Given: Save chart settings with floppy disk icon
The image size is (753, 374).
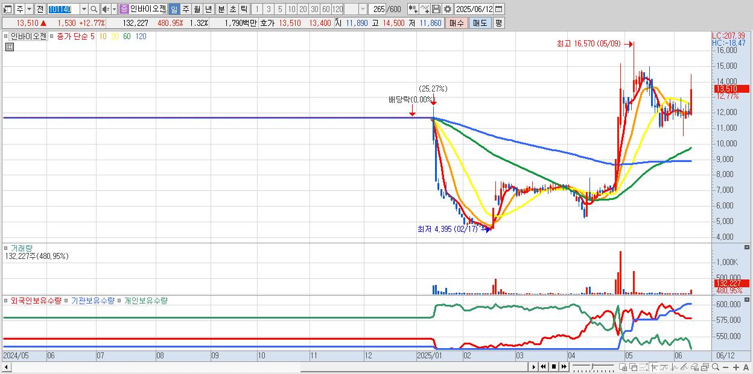Looking at the screenshot, I should [x=436, y=9].
